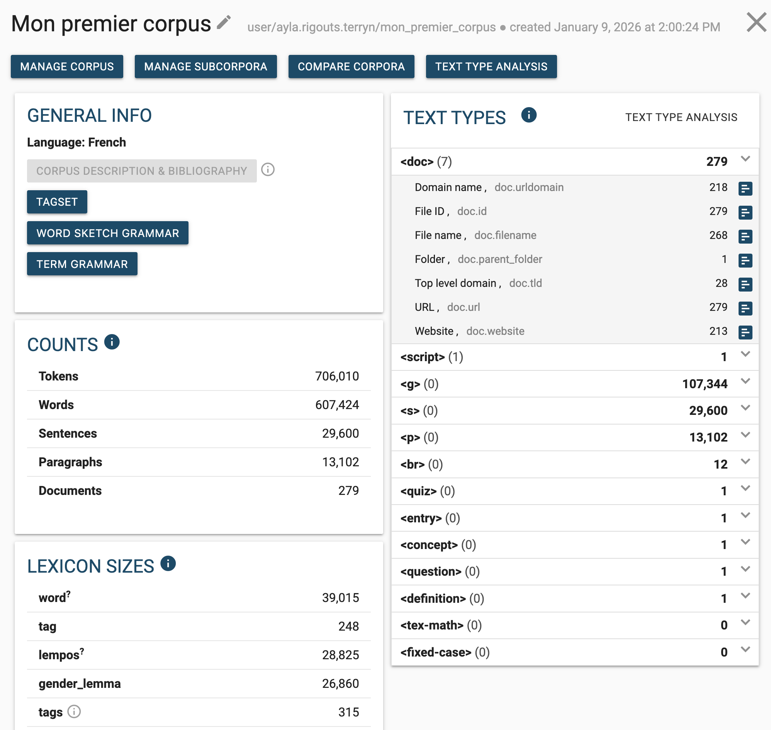Open value list icon for Website row

[746, 332]
